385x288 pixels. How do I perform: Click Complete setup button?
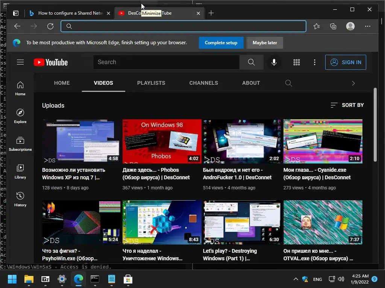pyautogui.click(x=221, y=43)
